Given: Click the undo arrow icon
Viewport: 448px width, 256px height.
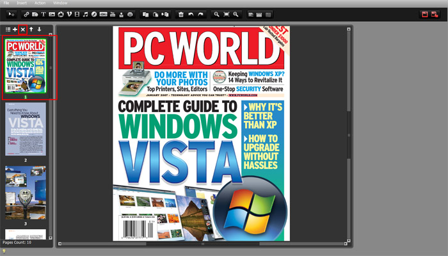Looking at the screenshot, I should [x=191, y=14].
